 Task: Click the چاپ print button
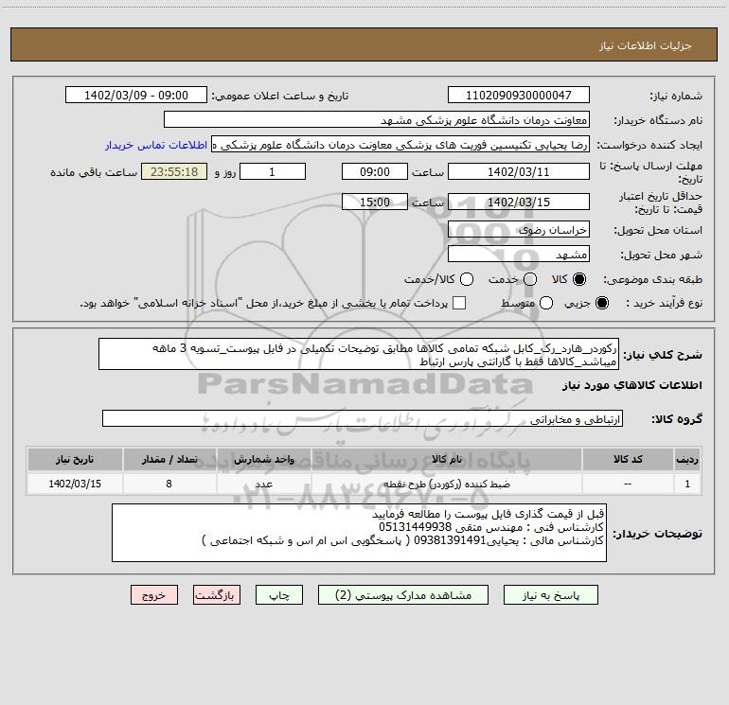click(x=279, y=595)
